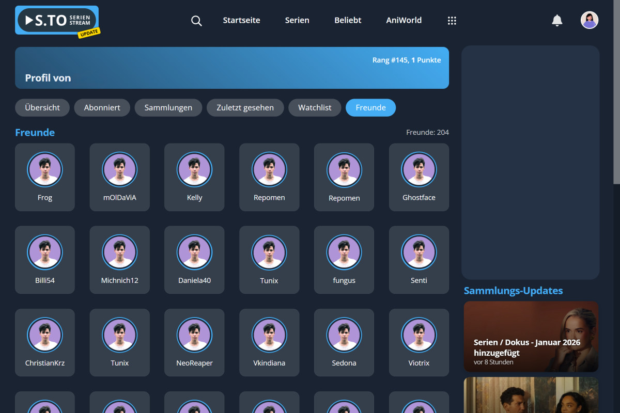This screenshot has height=413, width=620.
Task: Navigate to Startseite
Action: point(241,20)
